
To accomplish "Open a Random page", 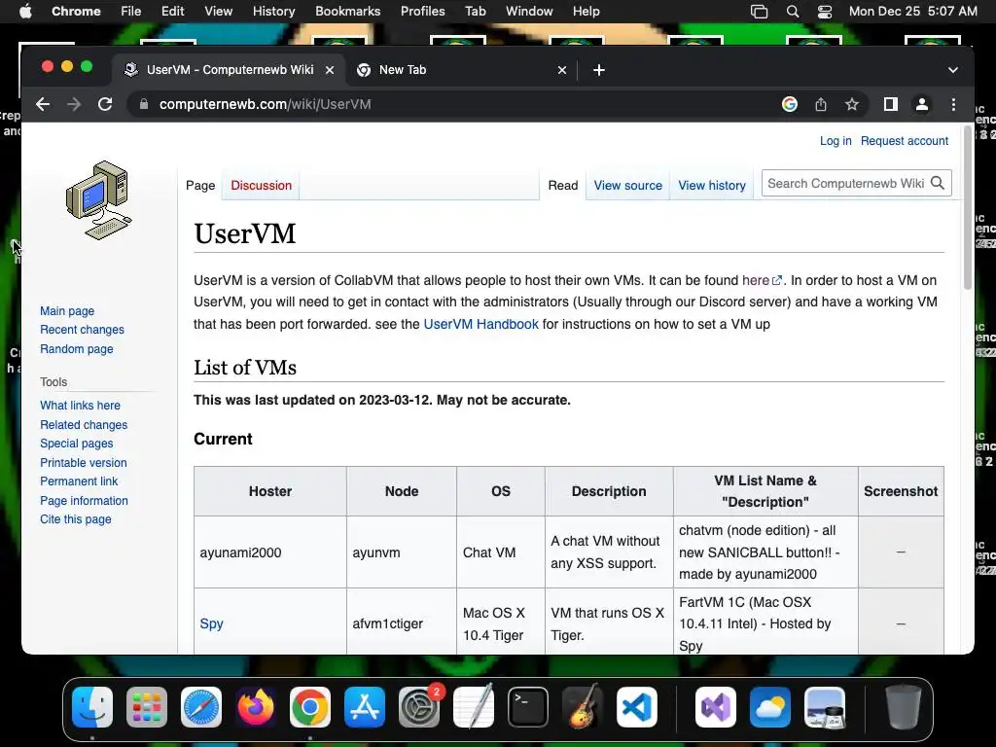I will click(x=76, y=349).
